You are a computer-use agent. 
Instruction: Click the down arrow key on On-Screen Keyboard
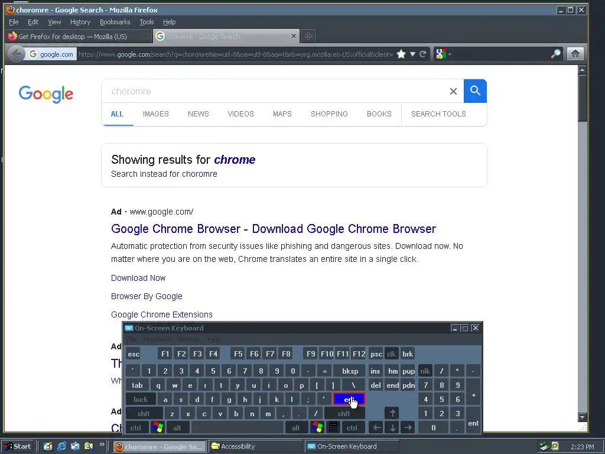pyautogui.click(x=392, y=427)
